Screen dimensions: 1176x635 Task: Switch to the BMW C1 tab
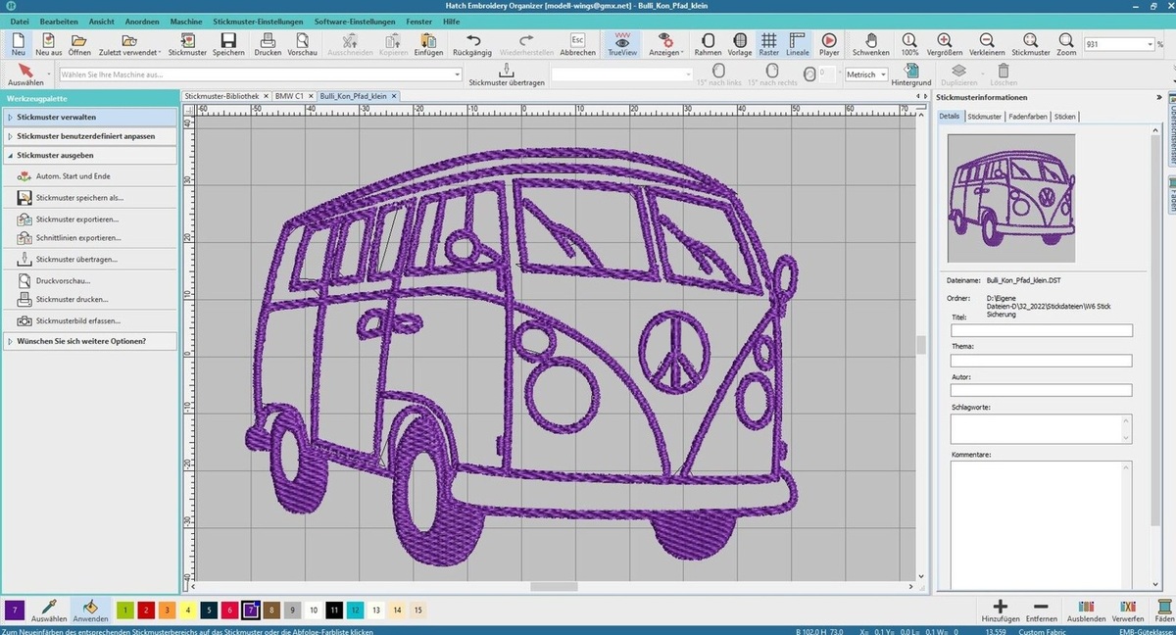tap(289, 96)
